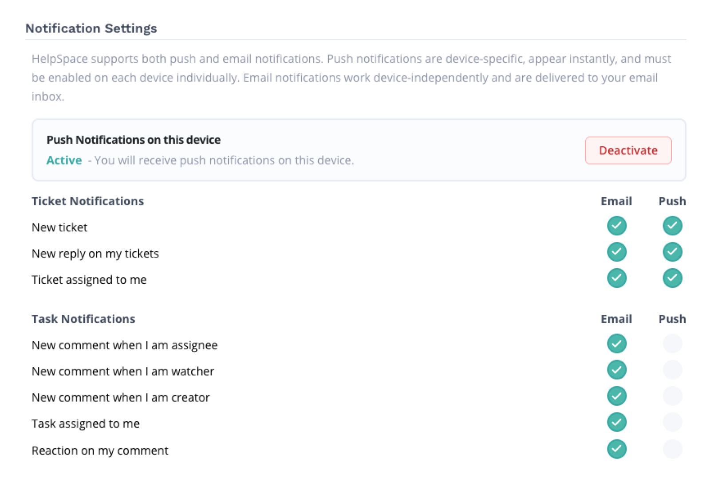
Task: Turn on push for New comment when creator
Action: click(672, 396)
